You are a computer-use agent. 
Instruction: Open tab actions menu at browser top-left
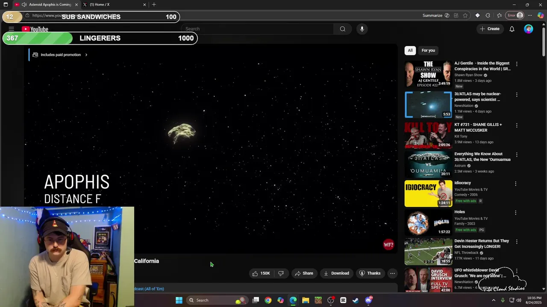[x=6, y=5]
